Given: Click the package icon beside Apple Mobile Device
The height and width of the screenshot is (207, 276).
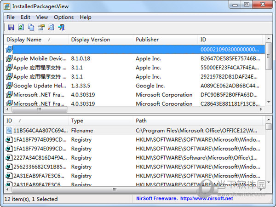Looking at the screenshot, I should (x=9, y=58).
